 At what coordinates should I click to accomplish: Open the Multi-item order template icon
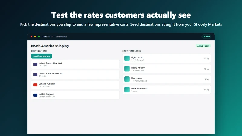[x=127, y=89]
